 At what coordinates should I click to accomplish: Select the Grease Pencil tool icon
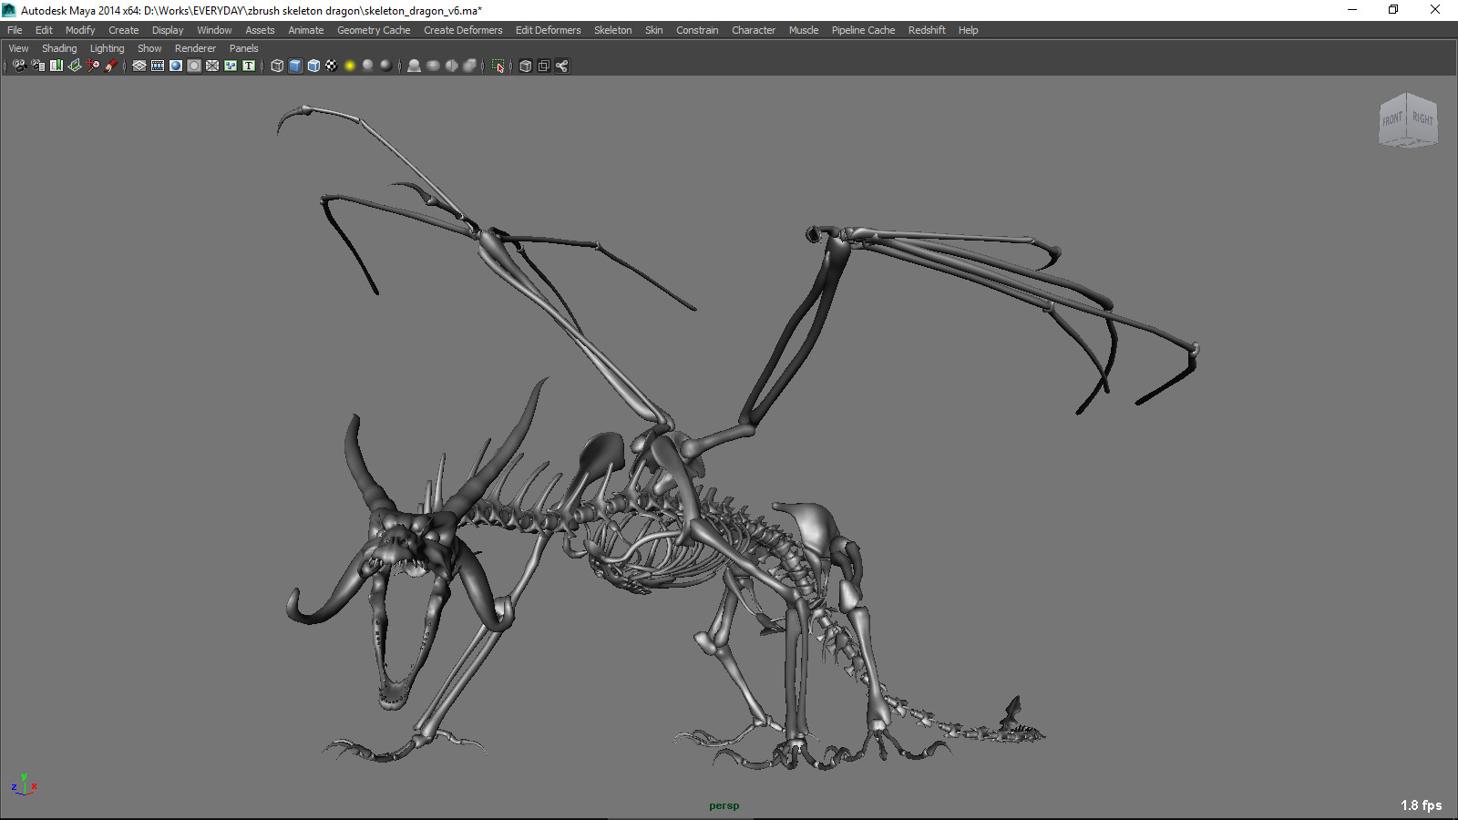click(111, 66)
